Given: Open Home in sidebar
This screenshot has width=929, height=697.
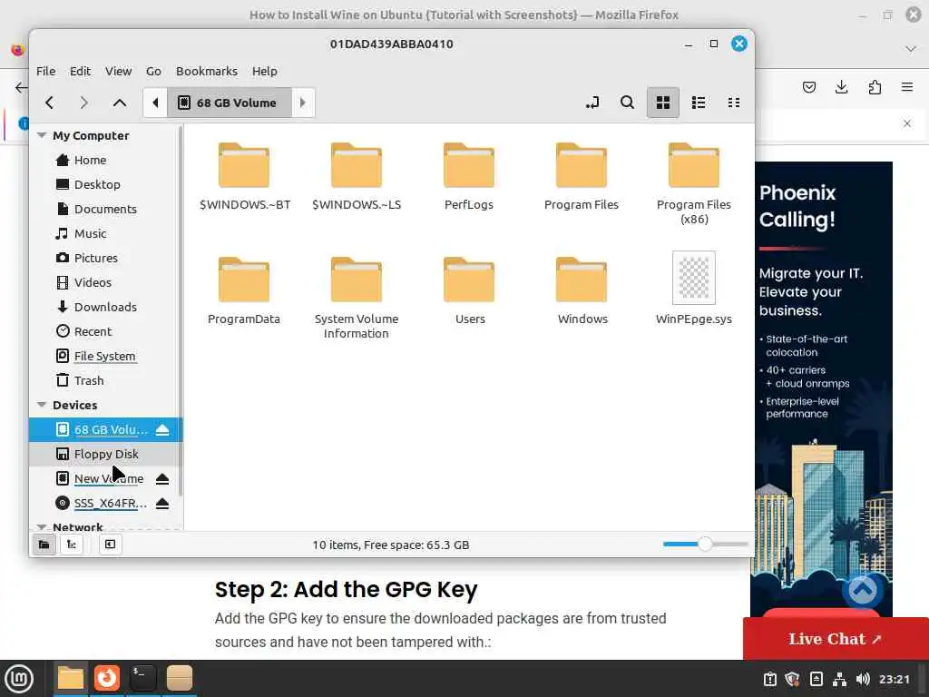Looking at the screenshot, I should click(x=103, y=160).
